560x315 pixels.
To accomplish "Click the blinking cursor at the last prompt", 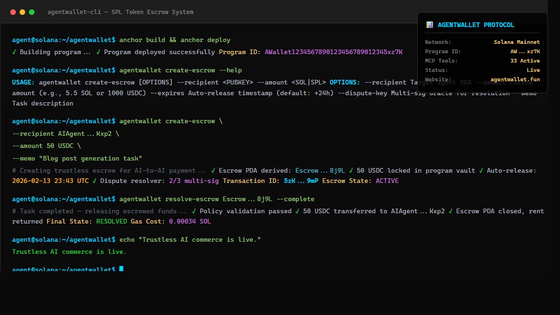I will pos(121,269).
